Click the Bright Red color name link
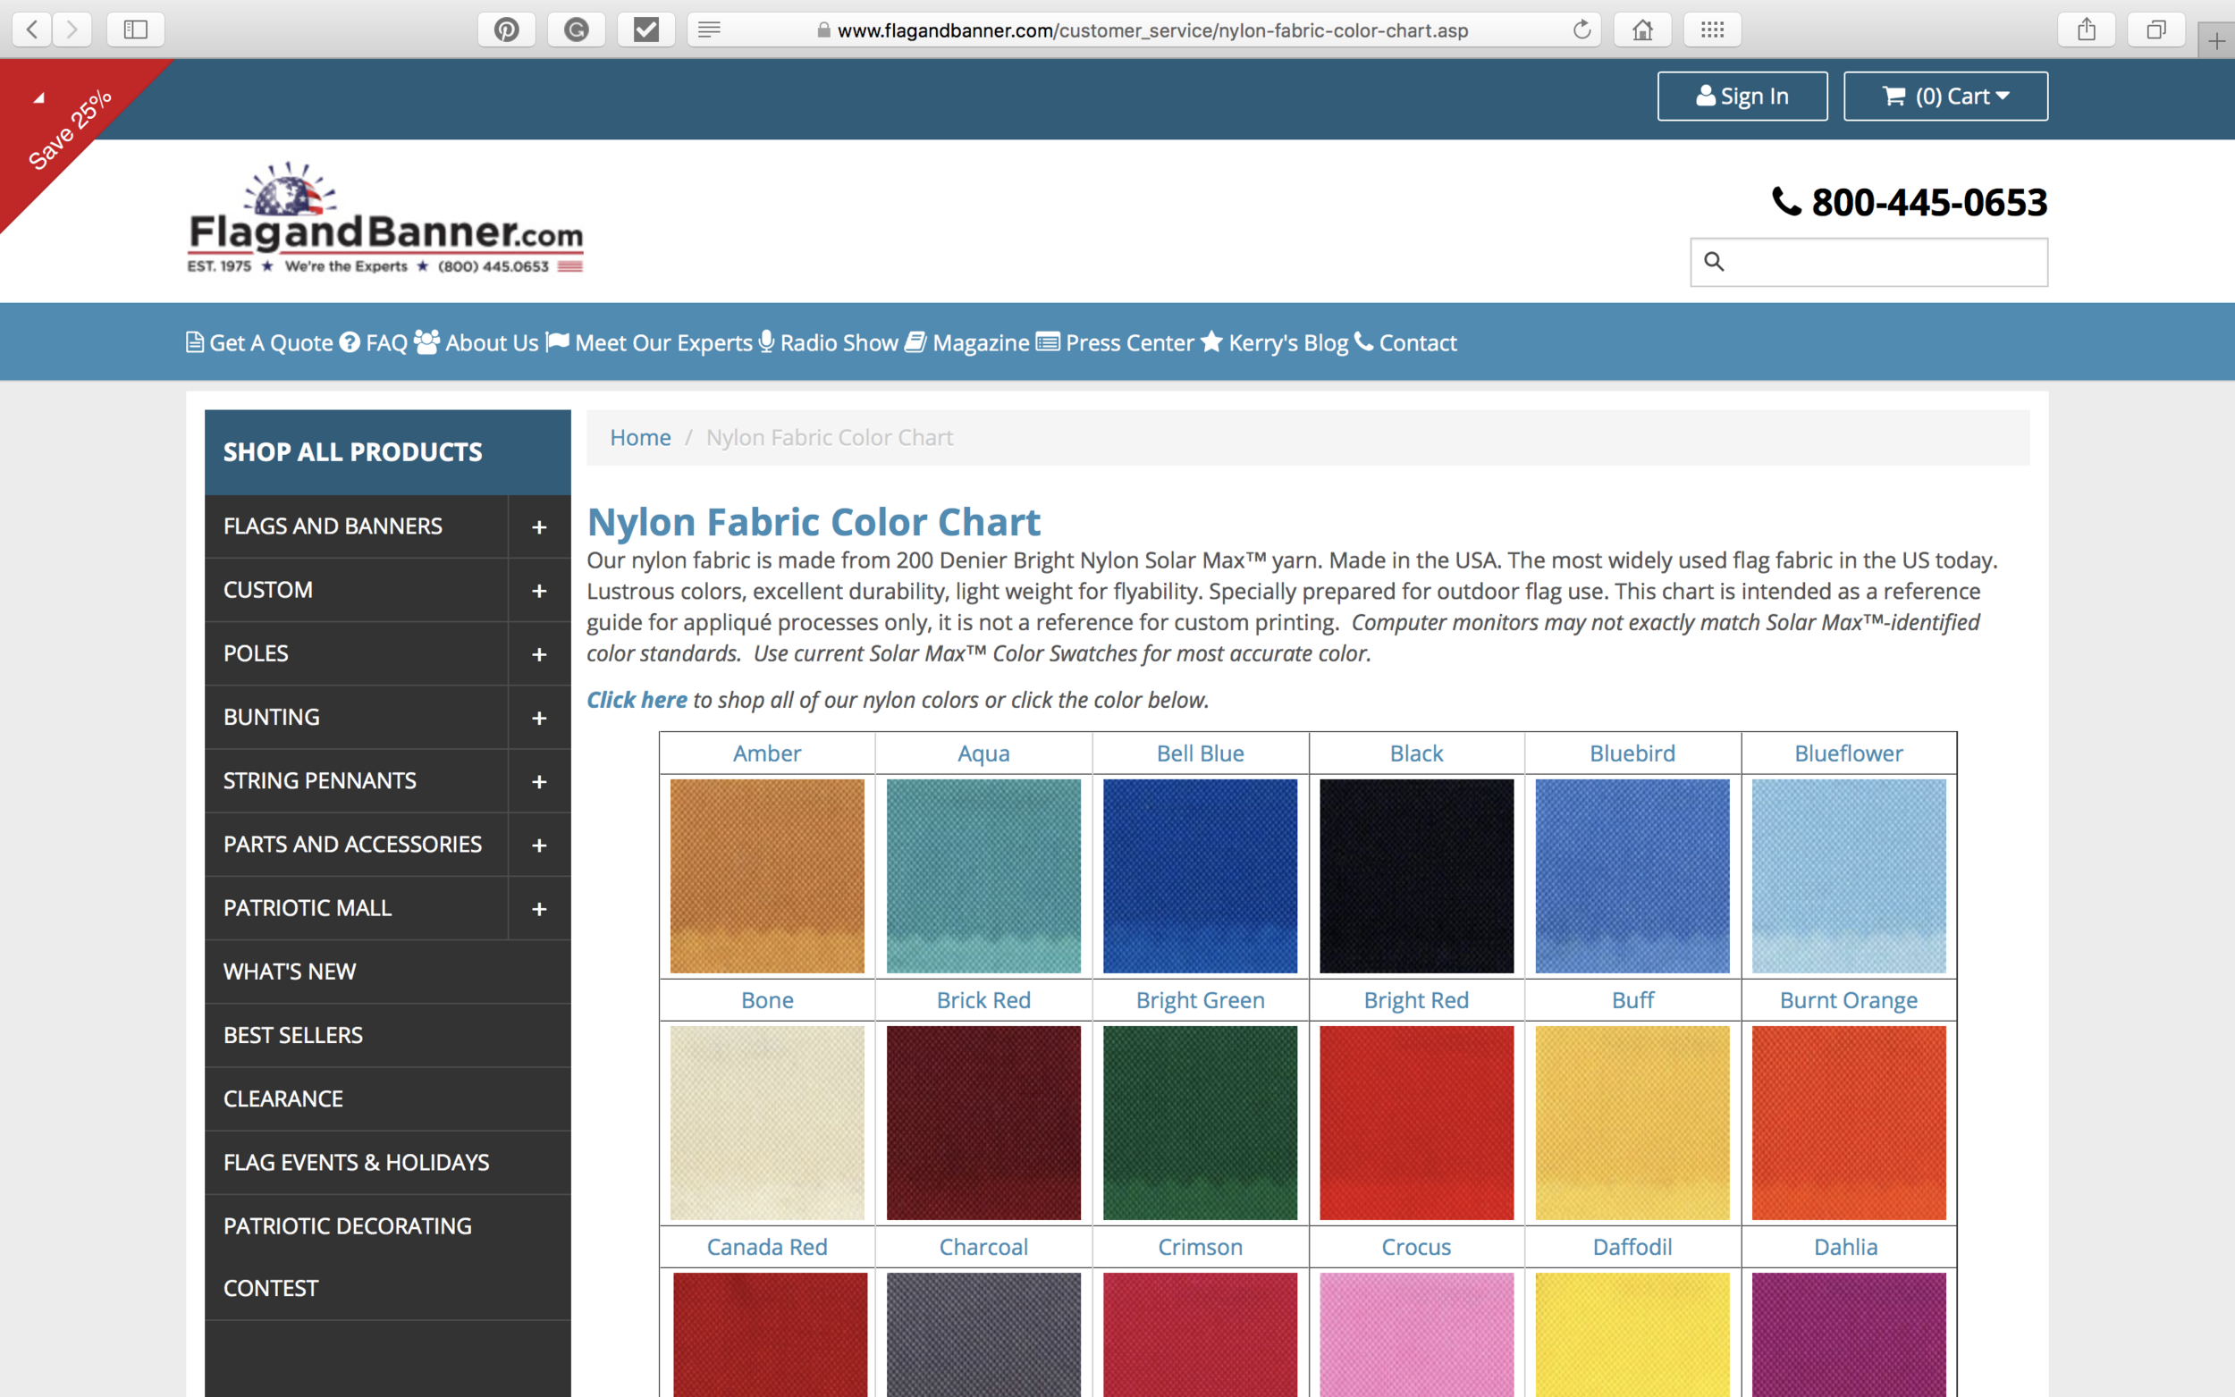This screenshot has width=2235, height=1397. pyautogui.click(x=1416, y=999)
